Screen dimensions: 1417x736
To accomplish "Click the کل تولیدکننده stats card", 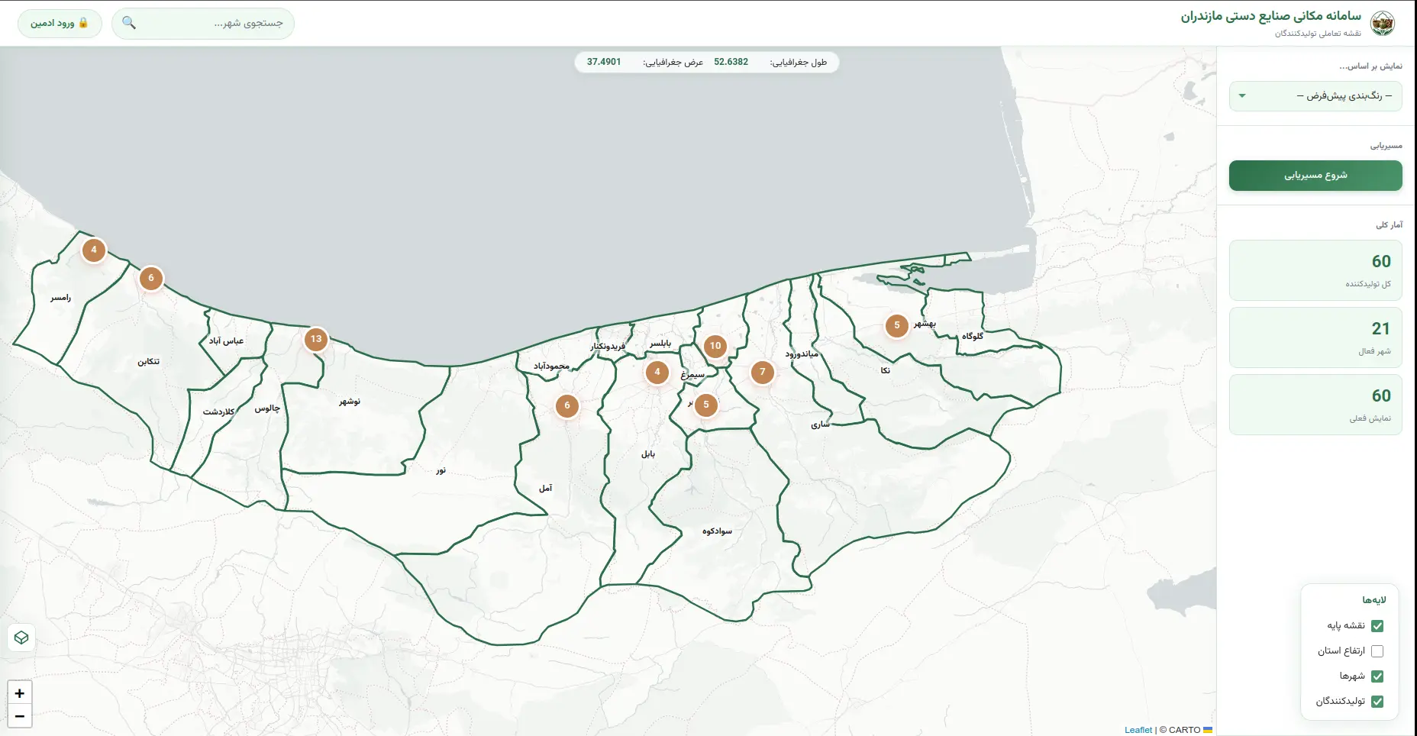I will point(1315,270).
